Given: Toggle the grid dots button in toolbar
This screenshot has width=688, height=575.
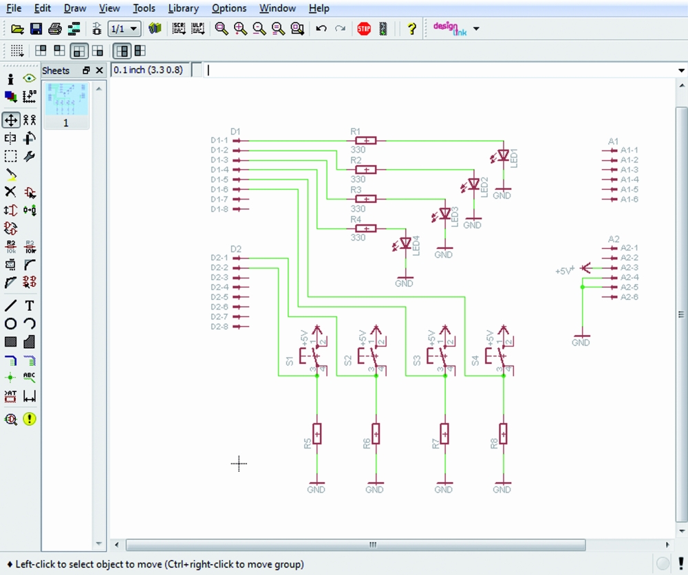Looking at the screenshot, I should (17, 51).
